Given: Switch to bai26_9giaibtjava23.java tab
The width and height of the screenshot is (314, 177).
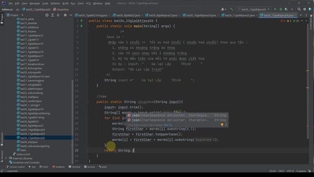Looking at the screenshot, I should click(x=162, y=15).
